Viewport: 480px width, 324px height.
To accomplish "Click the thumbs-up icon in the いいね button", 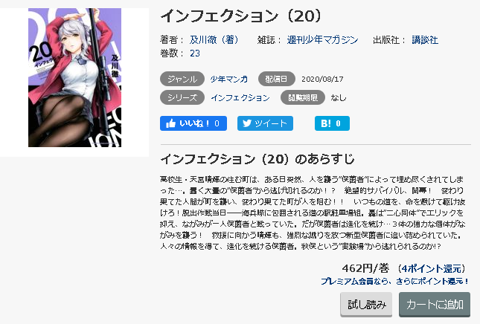I will [x=170, y=123].
